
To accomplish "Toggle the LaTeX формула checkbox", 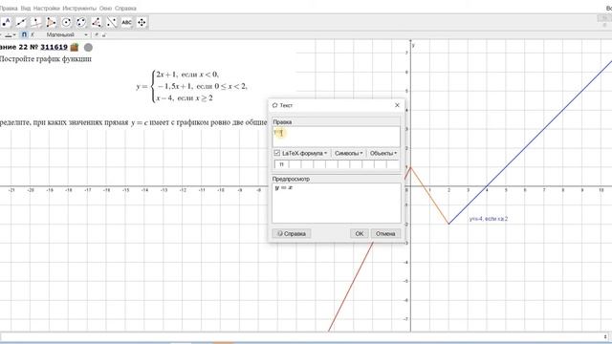I will click(x=277, y=153).
